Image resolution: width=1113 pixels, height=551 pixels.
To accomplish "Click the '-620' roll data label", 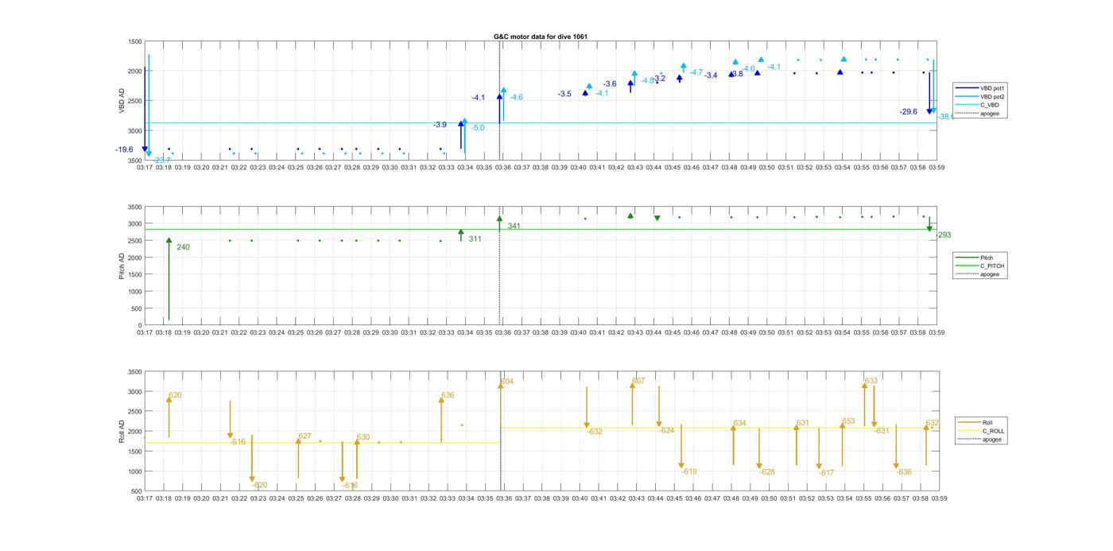I will pyautogui.click(x=260, y=485).
